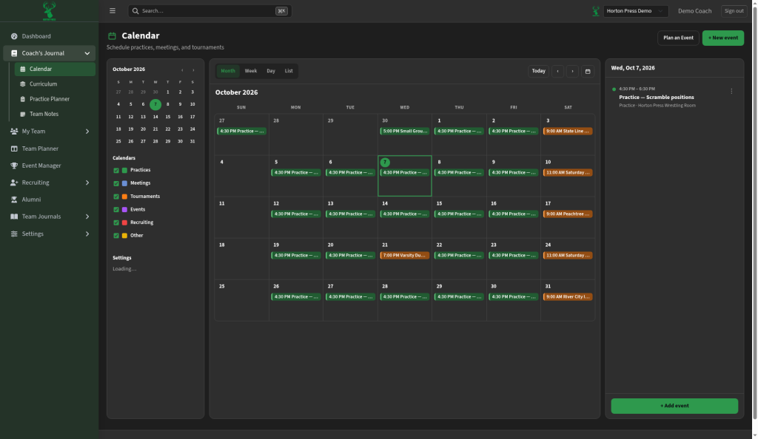Go to next month in mini calendar
This screenshot has width=758, height=439.
193,70
